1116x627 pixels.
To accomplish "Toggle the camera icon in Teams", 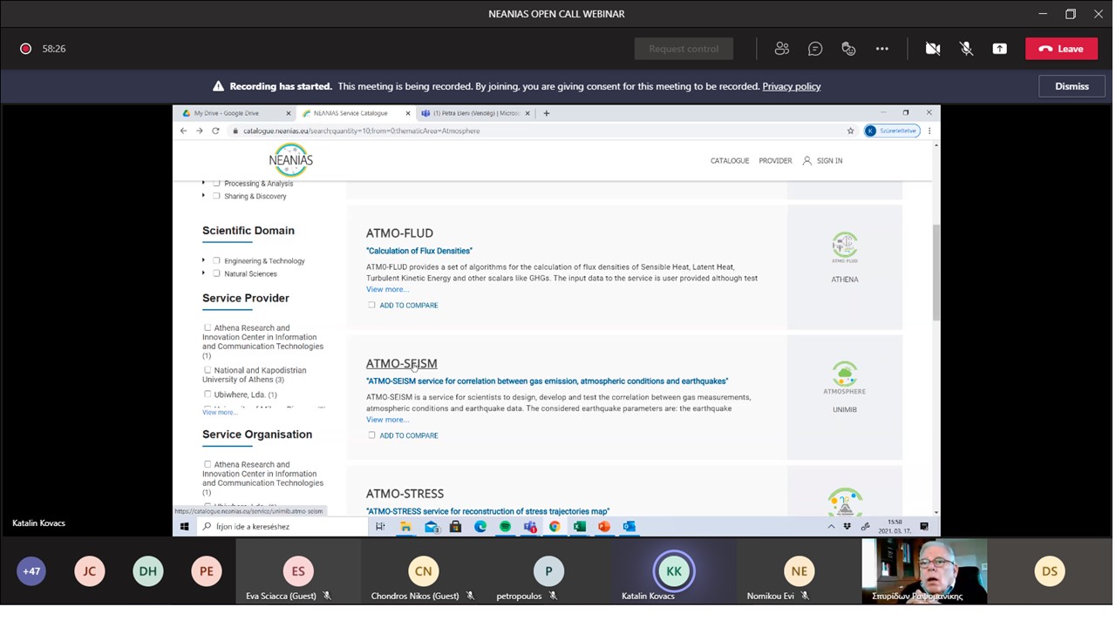I will coord(933,49).
